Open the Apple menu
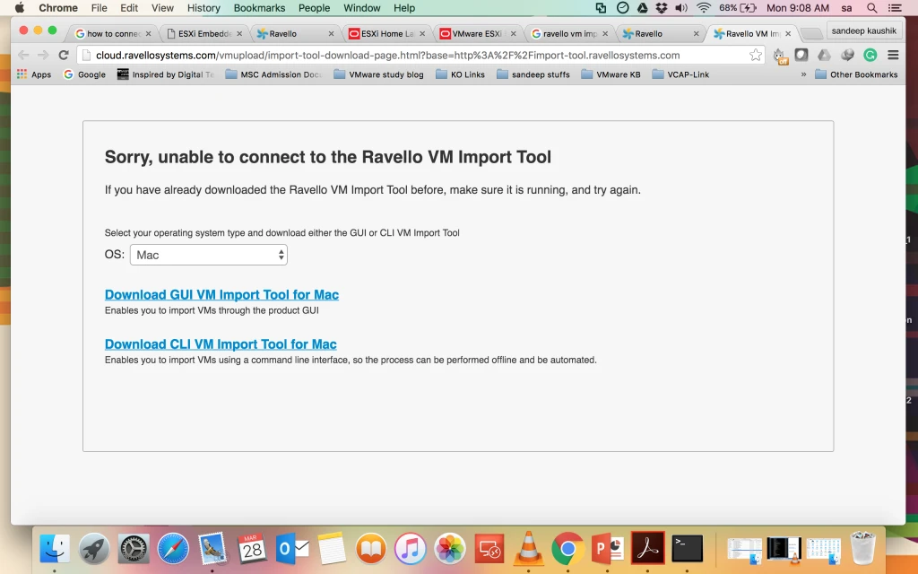 tap(20, 8)
